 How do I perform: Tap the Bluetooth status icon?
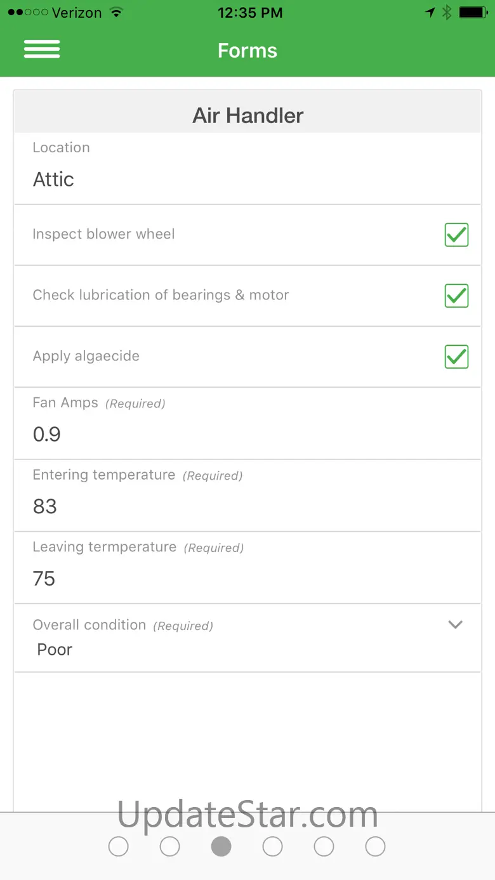coord(447,12)
